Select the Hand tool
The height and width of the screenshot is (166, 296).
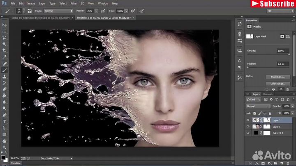coord(5,141)
